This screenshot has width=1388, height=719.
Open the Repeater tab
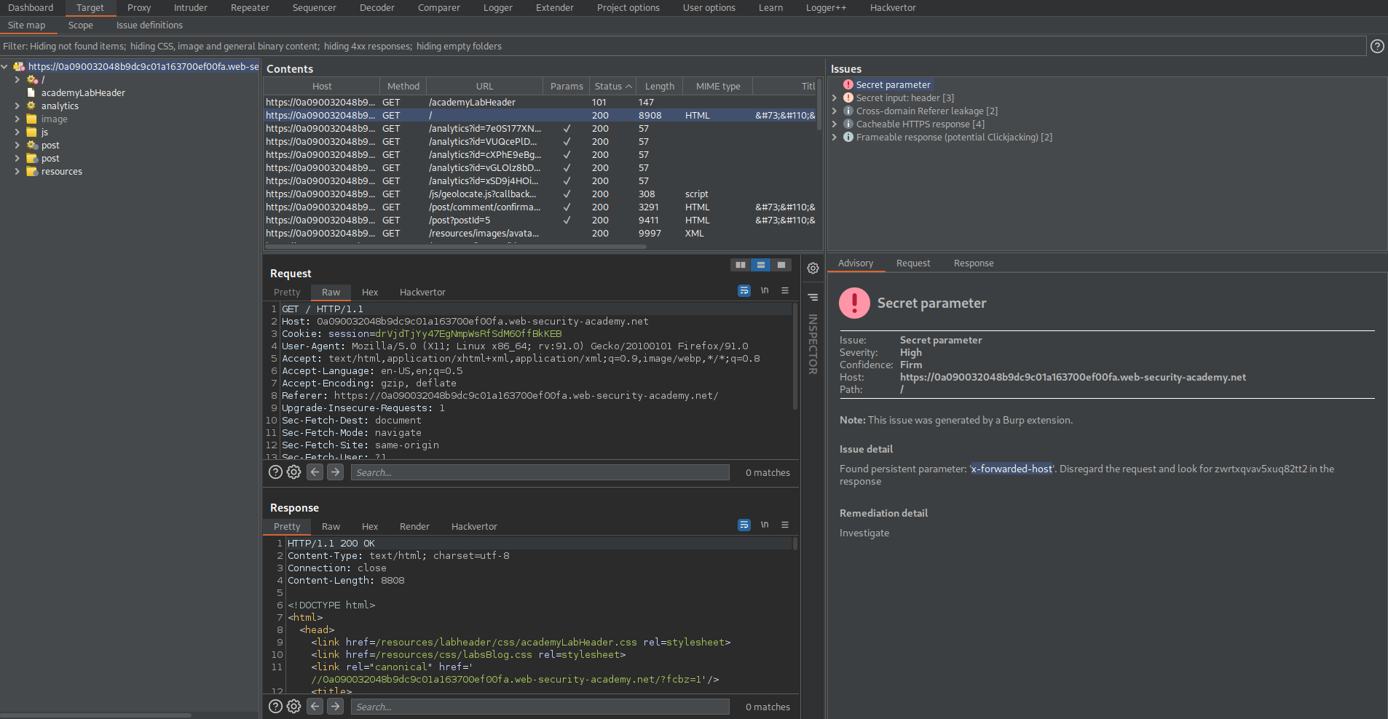click(x=250, y=7)
